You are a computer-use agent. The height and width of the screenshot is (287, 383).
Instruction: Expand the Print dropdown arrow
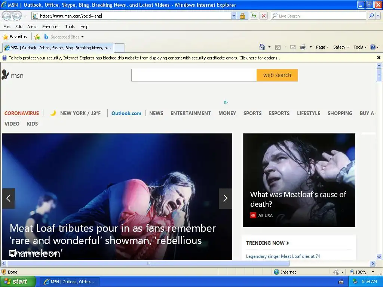310,47
